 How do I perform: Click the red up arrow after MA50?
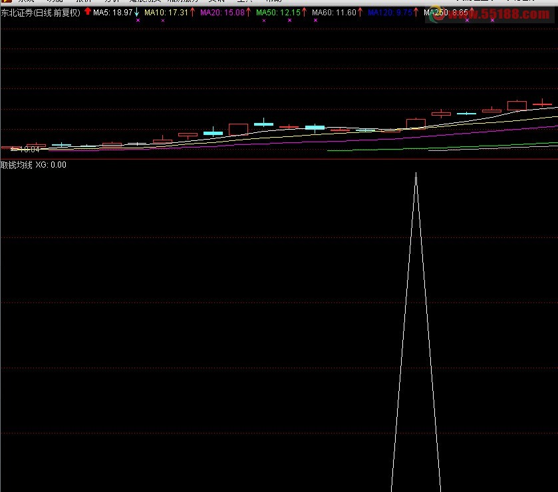click(305, 12)
